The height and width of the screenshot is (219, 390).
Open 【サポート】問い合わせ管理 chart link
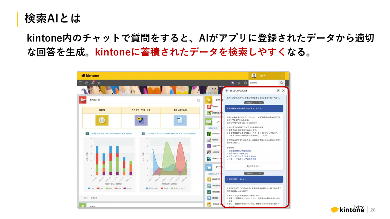click(x=171, y=133)
